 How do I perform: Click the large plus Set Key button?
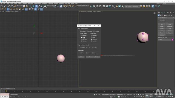(x=147, y=95)
